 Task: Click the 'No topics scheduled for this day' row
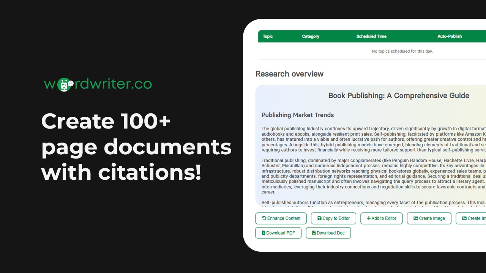pos(402,51)
